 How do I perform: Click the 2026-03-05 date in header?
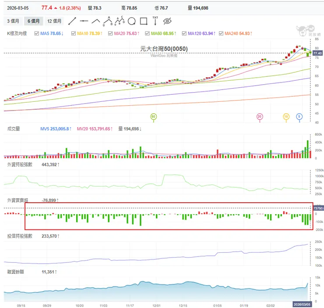tap(18, 8)
